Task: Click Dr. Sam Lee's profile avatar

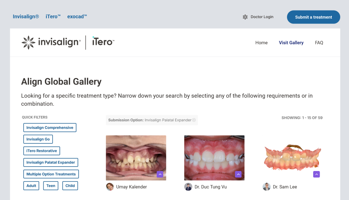Action: [x=267, y=187]
